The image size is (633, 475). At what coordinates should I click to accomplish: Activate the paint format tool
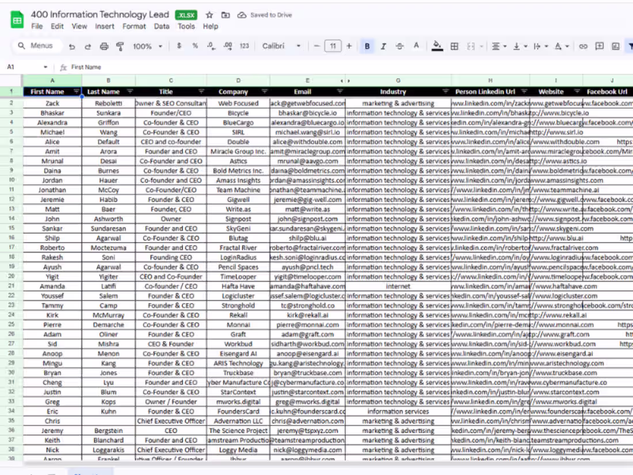(x=120, y=47)
